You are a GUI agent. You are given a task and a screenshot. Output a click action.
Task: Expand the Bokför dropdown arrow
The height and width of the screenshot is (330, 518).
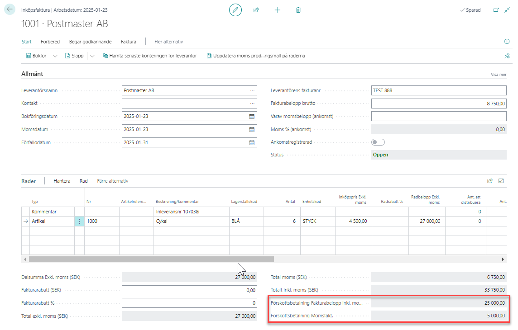coord(55,56)
